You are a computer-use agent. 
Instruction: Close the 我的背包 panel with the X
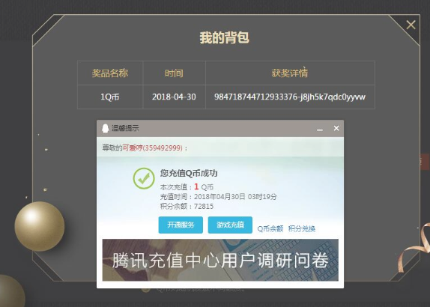(x=411, y=25)
